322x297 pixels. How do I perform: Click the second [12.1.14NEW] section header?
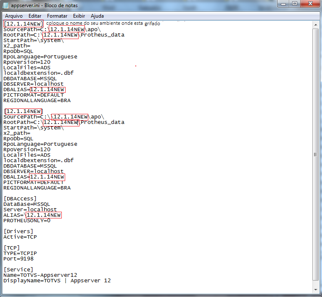24,111
